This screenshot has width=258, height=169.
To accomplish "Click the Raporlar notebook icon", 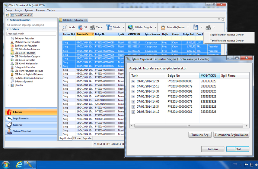I will point(9,125).
